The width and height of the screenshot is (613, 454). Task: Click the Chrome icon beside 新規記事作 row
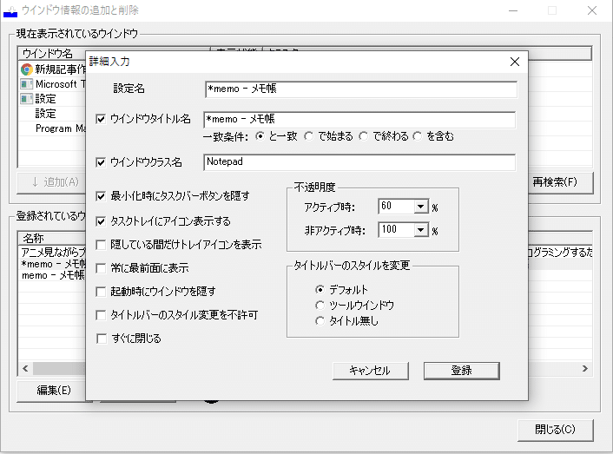(x=27, y=69)
